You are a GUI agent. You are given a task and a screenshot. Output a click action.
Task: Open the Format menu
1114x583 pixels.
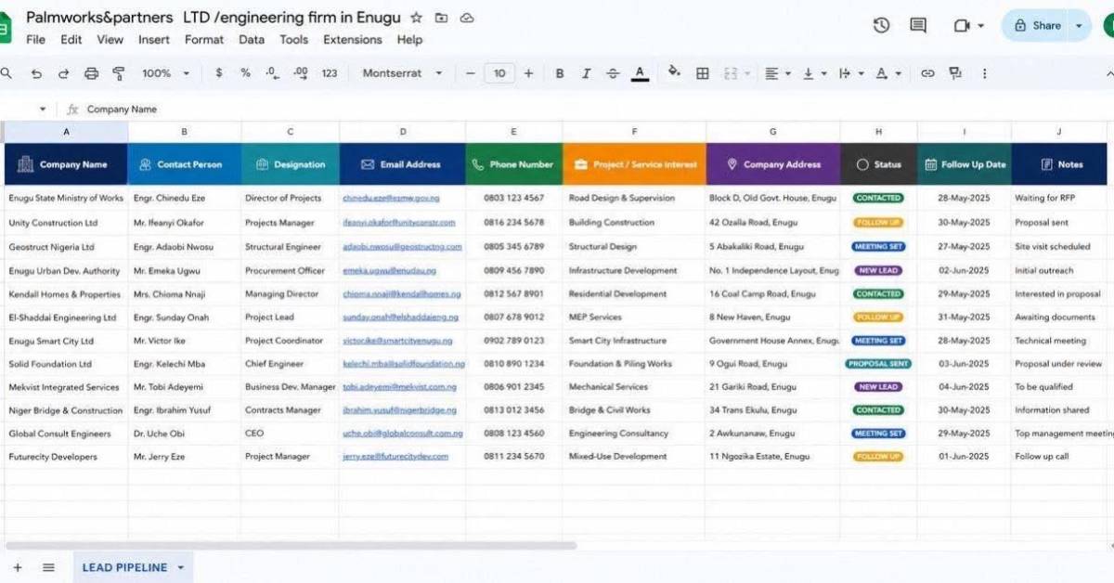204,40
